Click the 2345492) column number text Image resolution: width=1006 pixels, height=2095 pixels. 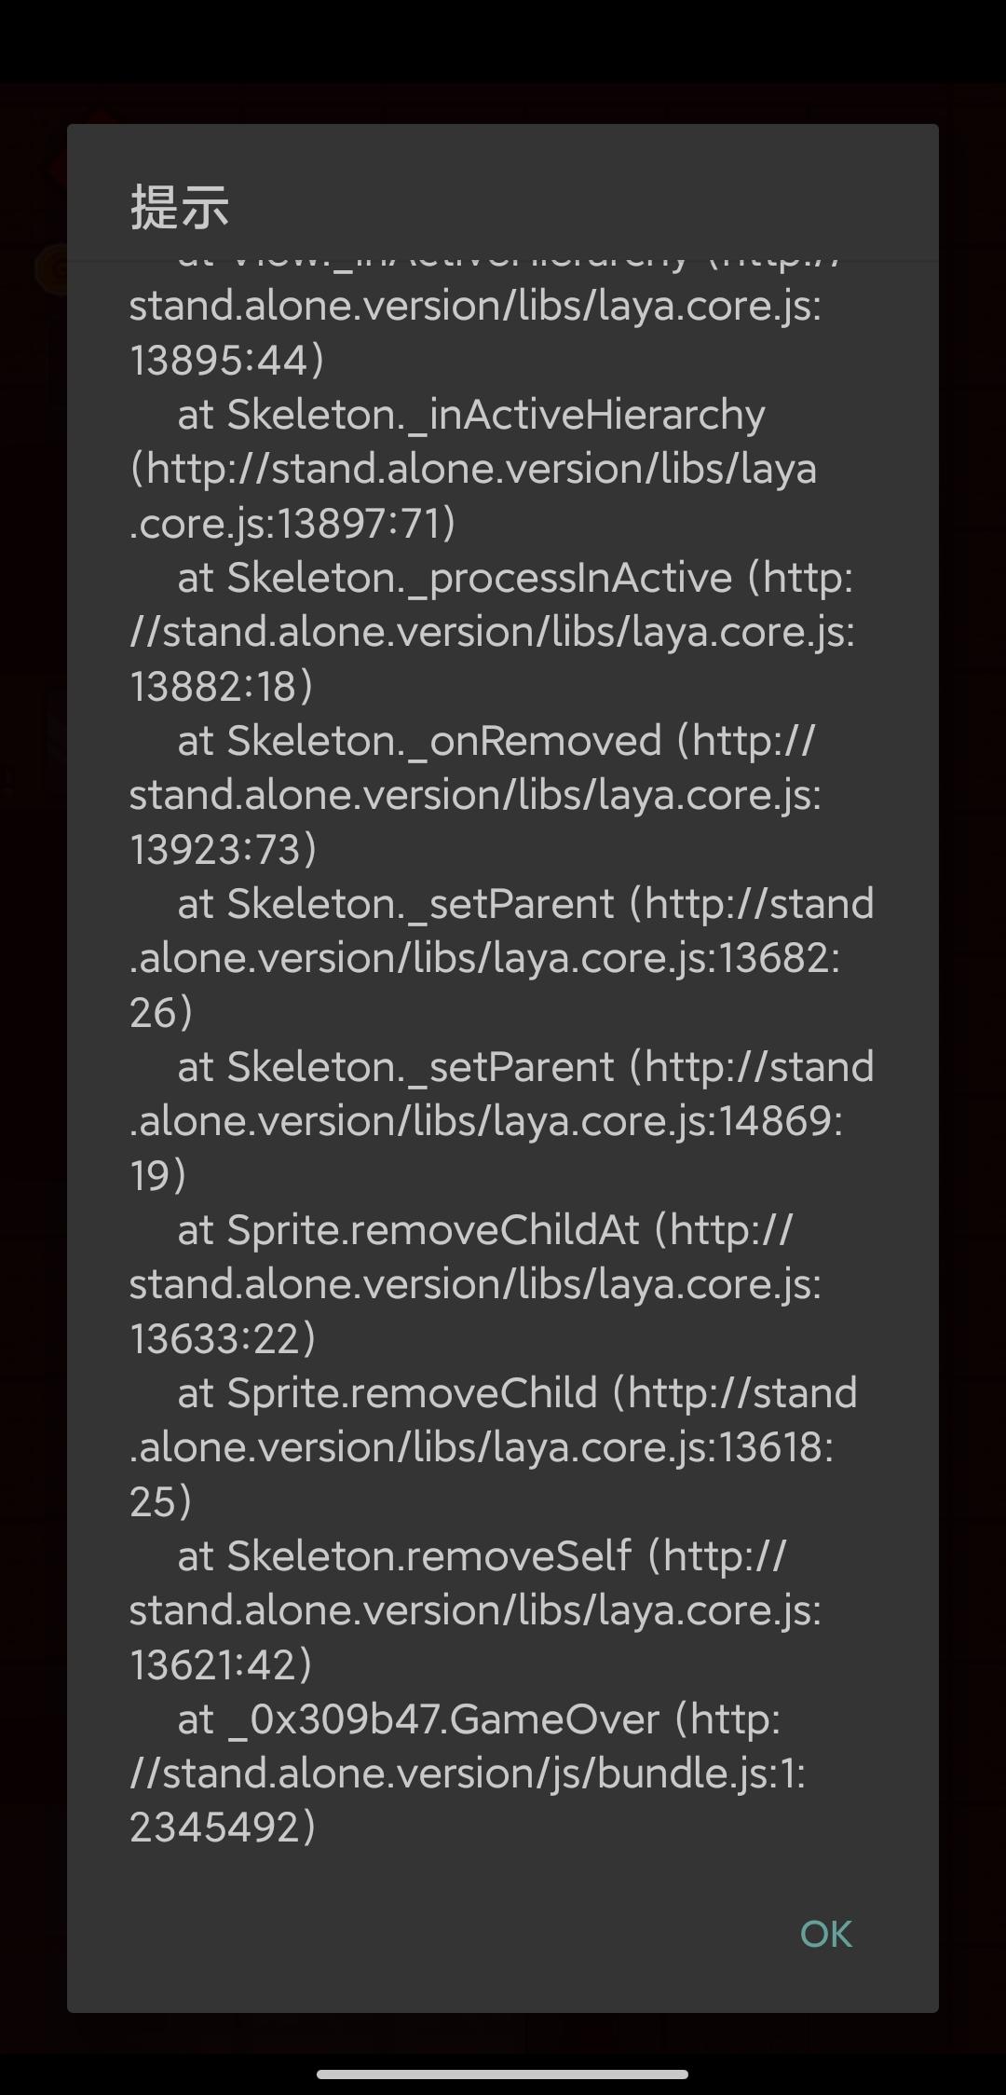(x=223, y=1828)
